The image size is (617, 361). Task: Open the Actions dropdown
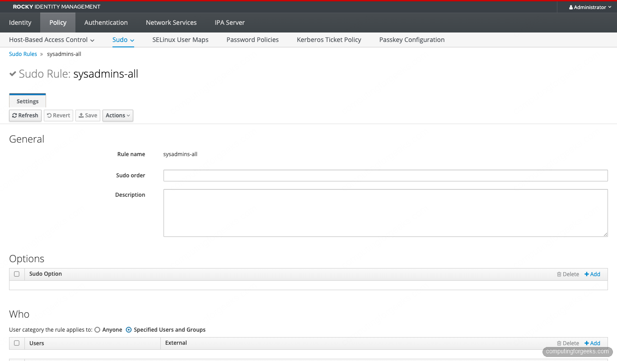[x=118, y=116]
